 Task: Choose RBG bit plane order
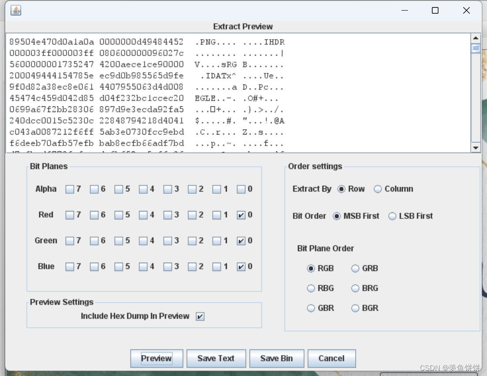pos(311,288)
